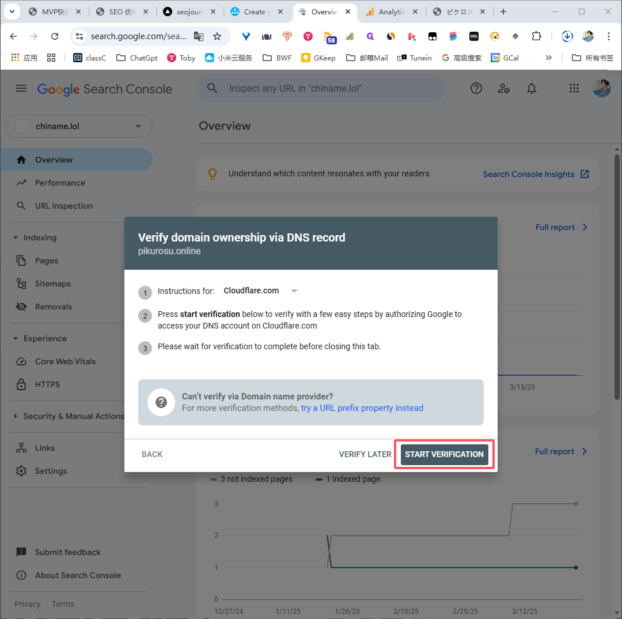Collapse the Experience section
This screenshot has height=619, width=622.
click(16, 338)
